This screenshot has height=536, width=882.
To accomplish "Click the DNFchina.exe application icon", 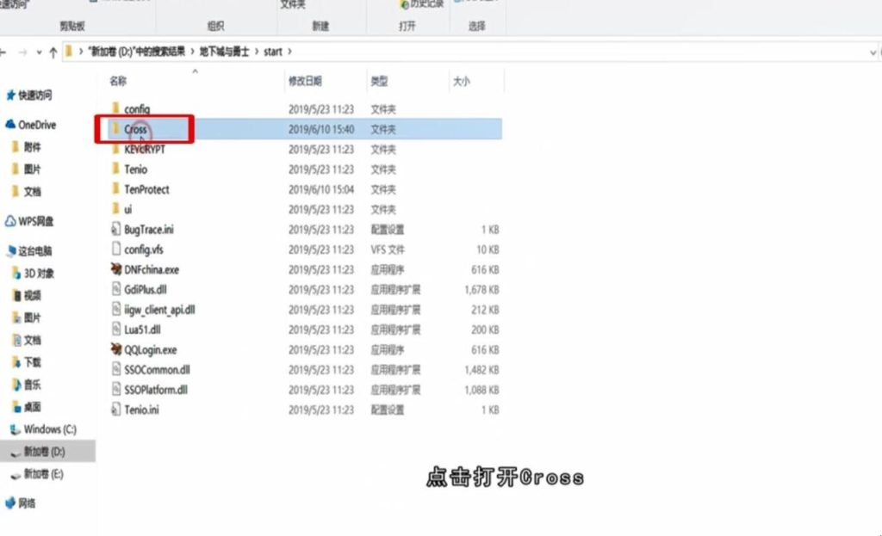I will [117, 269].
